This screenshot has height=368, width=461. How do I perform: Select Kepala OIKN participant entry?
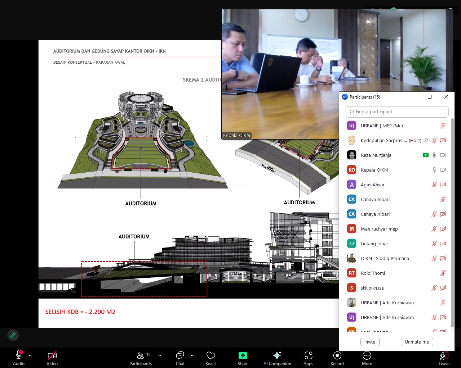pos(374,170)
